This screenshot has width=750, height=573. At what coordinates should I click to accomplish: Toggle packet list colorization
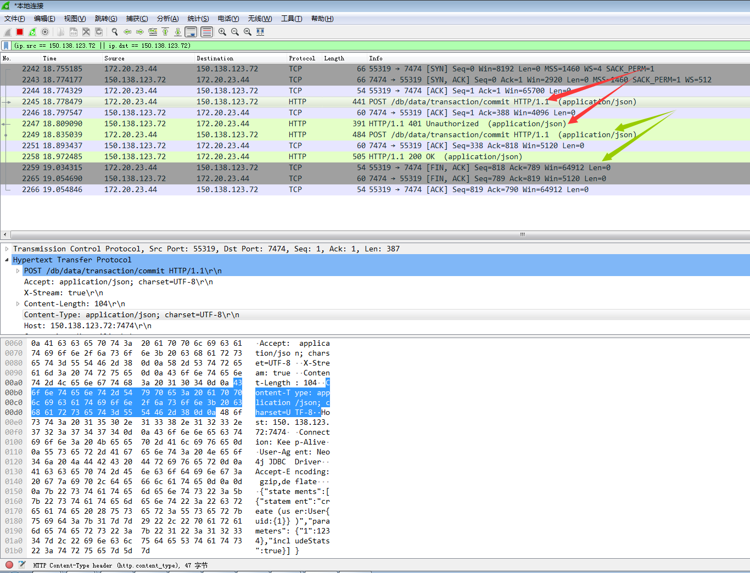point(206,31)
